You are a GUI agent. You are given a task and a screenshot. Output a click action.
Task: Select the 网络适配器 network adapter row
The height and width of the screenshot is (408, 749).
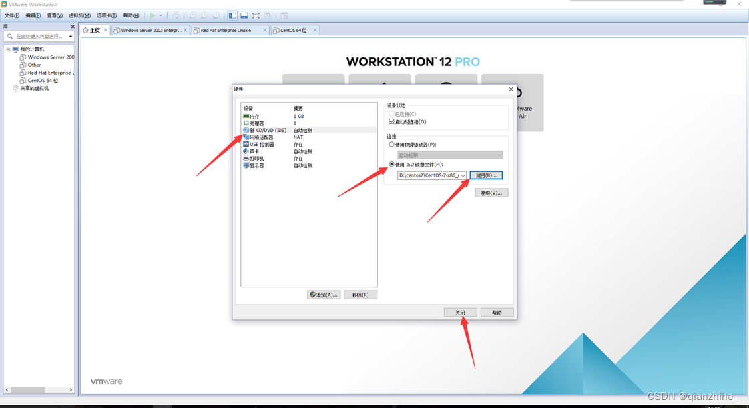tap(308, 137)
